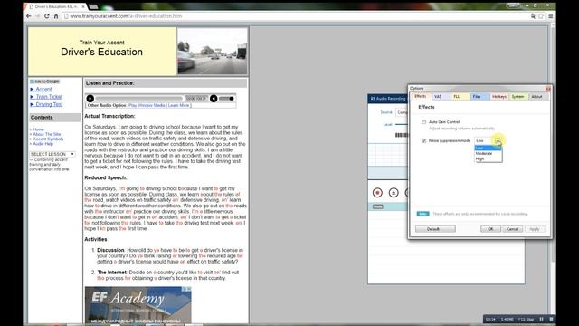The image size is (579, 326).
Task: Click the translate icon in address bar
Action: coord(533,16)
